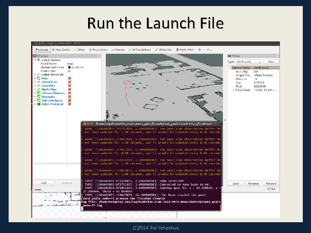Click the Save view button
The image size is (311, 233).
pos(236,183)
